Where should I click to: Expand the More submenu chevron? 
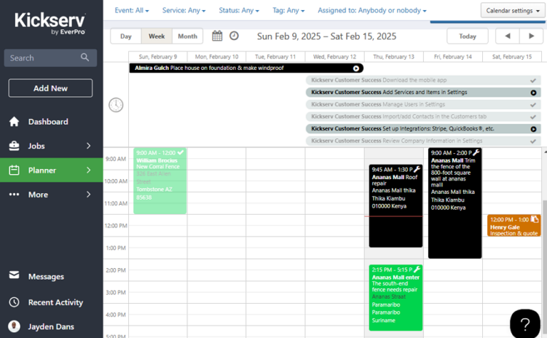click(88, 194)
